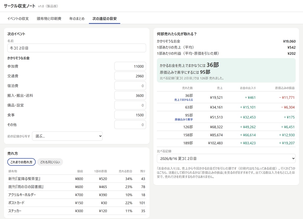Switch to 頒布物と印刷費 tab
The width and height of the screenshot is (303, 219).
pyautogui.click(x=49, y=19)
